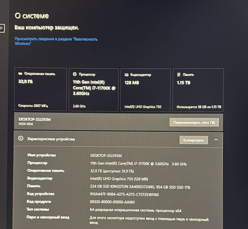Select the KINGSTON SA400S37240G storage row value

tap(140, 187)
